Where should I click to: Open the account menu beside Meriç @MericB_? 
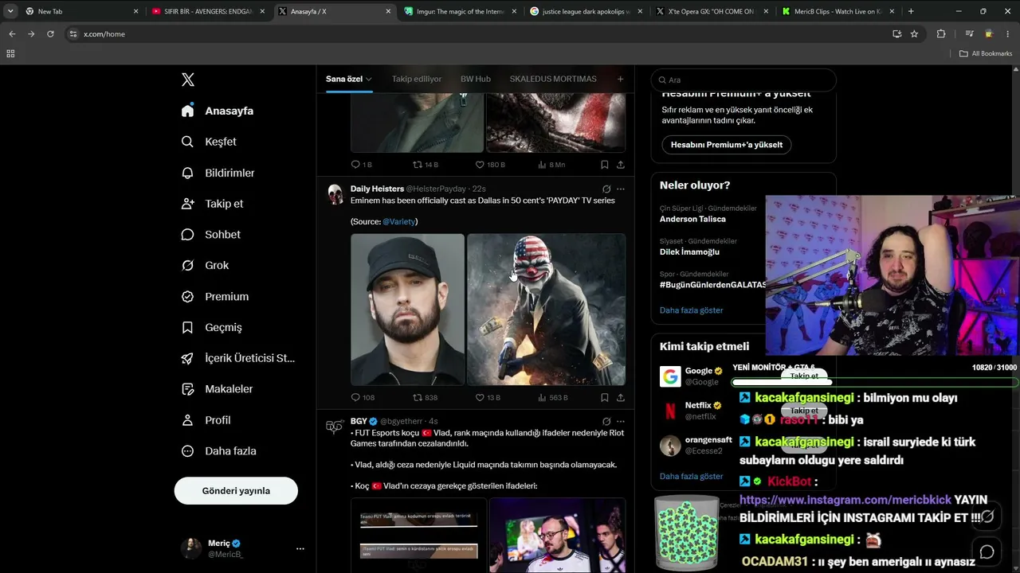point(300,548)
